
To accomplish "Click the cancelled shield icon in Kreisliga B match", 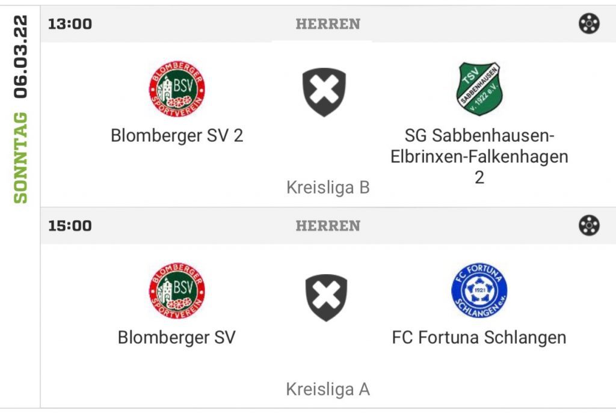I will [324, 92].
